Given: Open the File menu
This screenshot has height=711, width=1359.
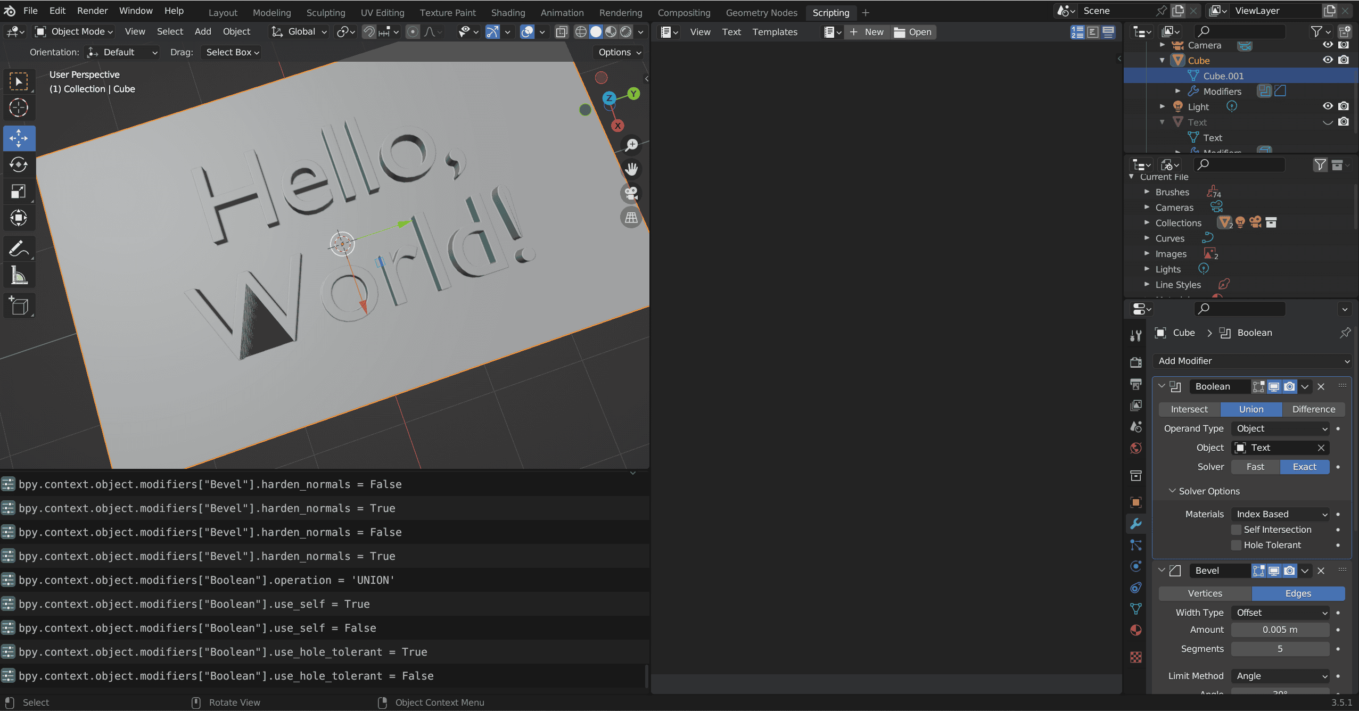Looking at the screenshot, I should pos(30,11).
